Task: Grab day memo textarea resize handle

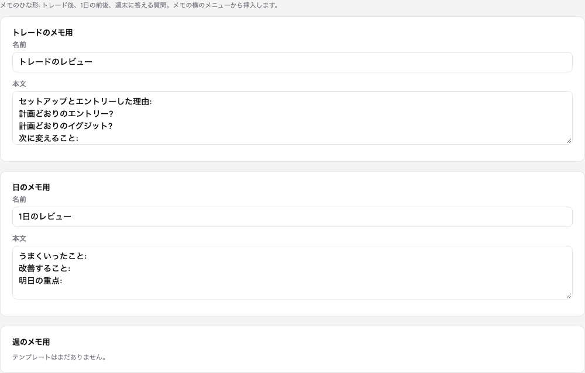Action: pyautogui.click(x=569, y=295)
